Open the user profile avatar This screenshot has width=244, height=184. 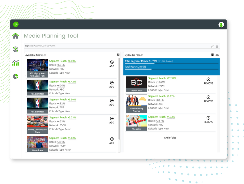221,25
